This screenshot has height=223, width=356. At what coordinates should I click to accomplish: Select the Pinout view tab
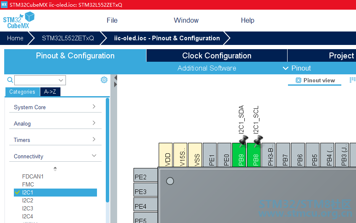tap(315, 80)
